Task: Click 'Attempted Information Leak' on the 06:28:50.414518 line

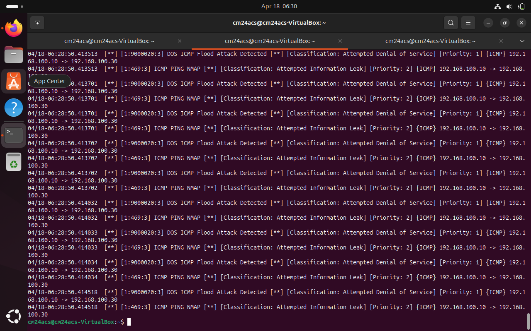Action: coord(320,307)
